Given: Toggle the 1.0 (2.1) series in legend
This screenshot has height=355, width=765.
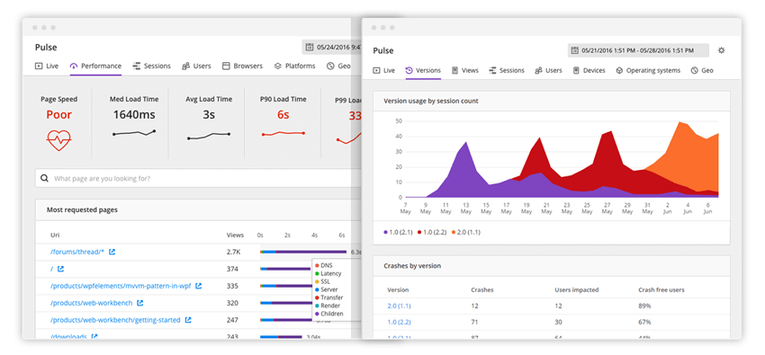Looking at the screenshot, I should point(399,232).
